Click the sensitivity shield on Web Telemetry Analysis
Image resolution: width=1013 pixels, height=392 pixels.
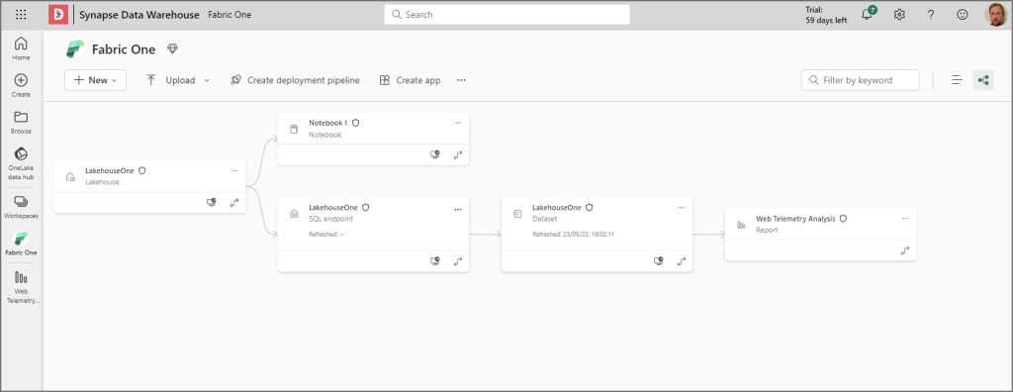pos(843,219)
